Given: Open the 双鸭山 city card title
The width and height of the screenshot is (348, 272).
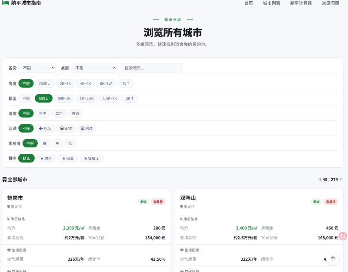Looking at the screenshot, I should [x=188, y=198].
